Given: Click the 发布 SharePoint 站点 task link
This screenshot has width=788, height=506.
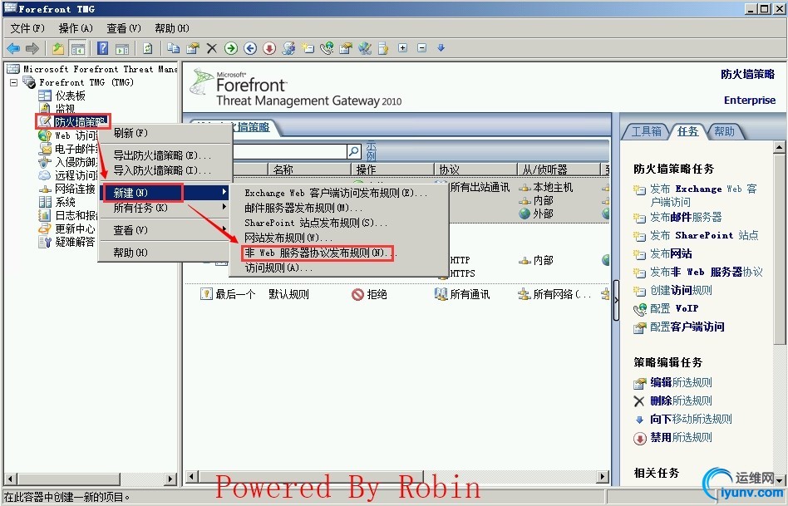Looking at the screenshot, I should pos(704,235).
